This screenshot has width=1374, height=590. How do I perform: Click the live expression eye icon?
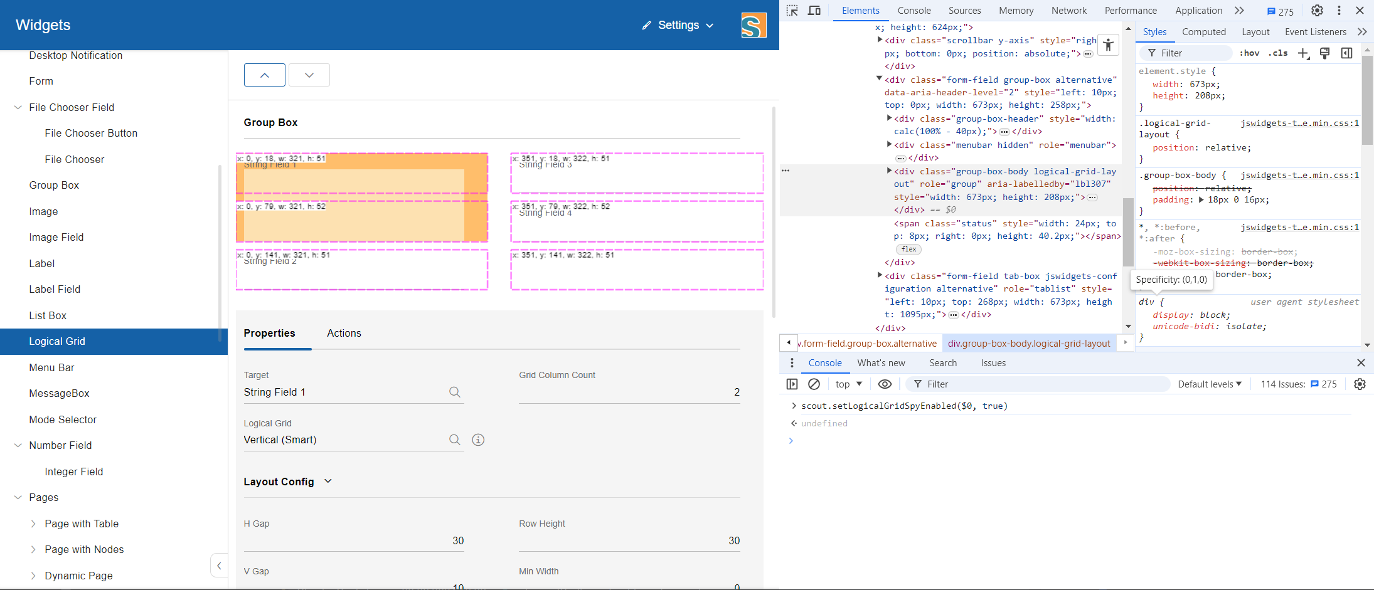(885, 384)
